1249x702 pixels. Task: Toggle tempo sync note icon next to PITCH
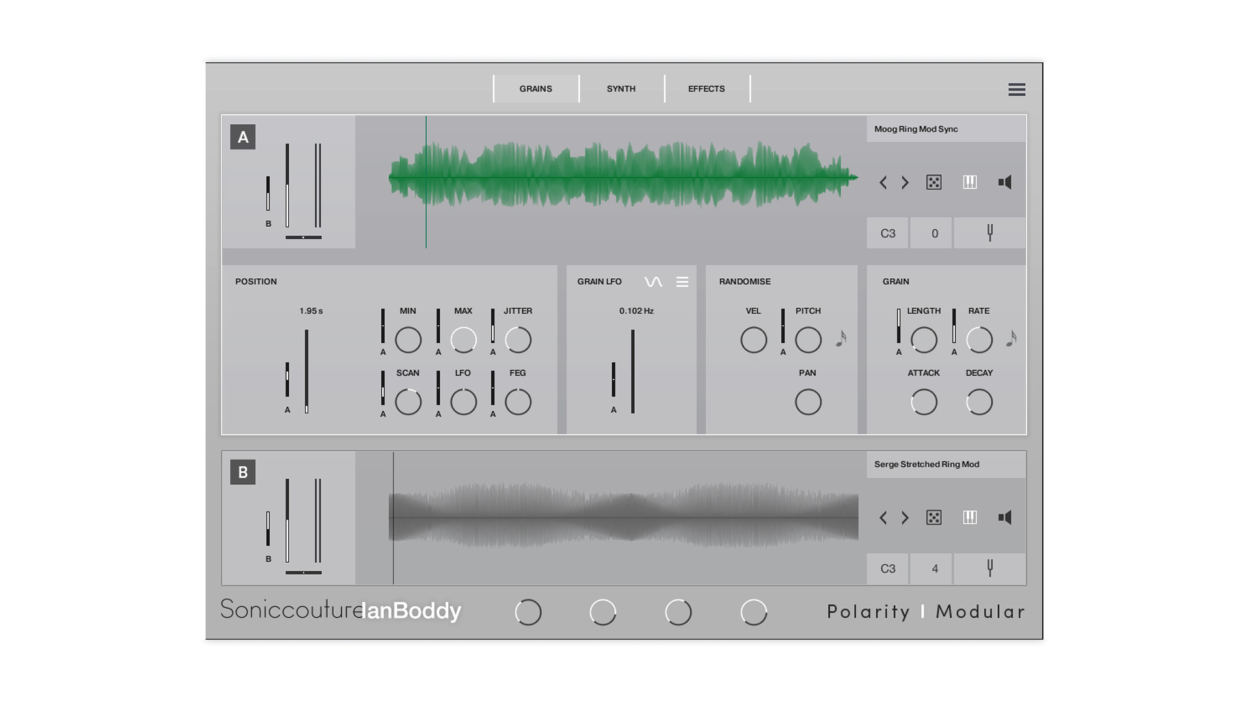(x=842, y=338)
